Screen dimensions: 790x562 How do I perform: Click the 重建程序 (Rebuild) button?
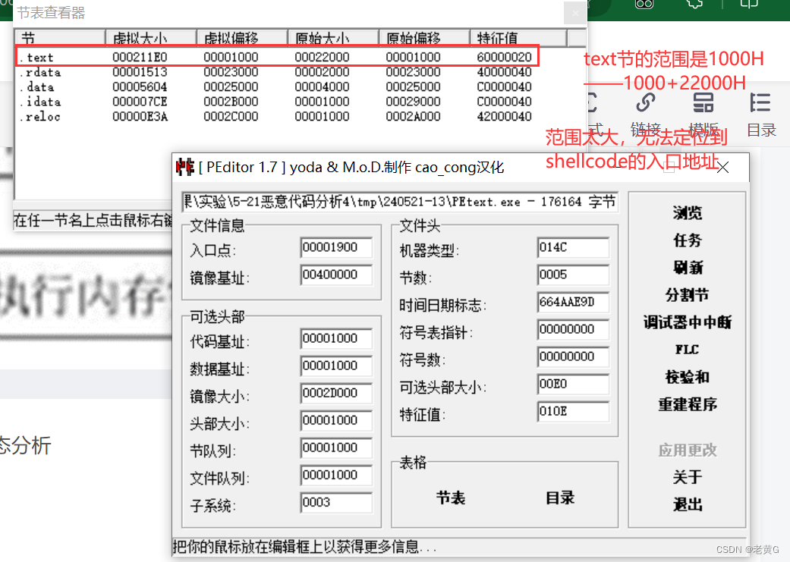click(x=688, y=403)
